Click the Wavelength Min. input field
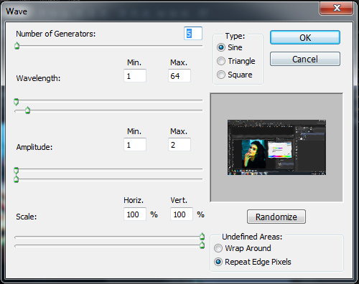Image resolution: width=359 pixels, height=284 pixels. [x=135, y=76]
